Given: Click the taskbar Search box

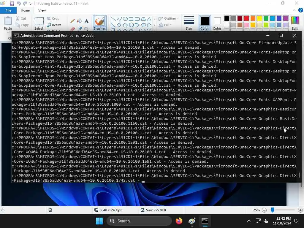Looking at the screenshot, I should [139, 221].
